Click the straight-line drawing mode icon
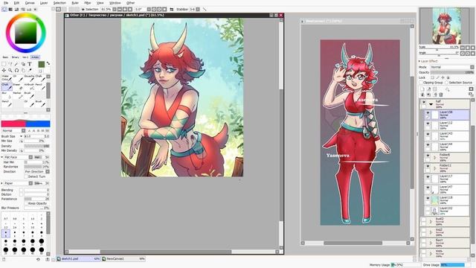The image size is (476, 268). click(x=205, y=10)
